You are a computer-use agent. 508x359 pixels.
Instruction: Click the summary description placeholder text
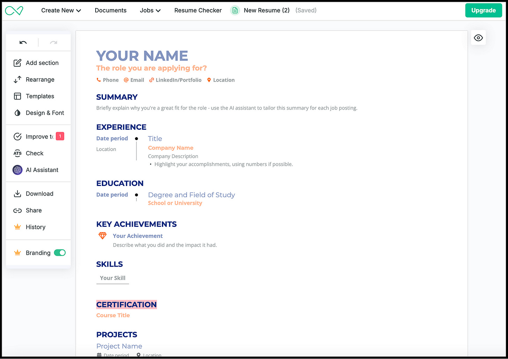(x=227, y=108)
